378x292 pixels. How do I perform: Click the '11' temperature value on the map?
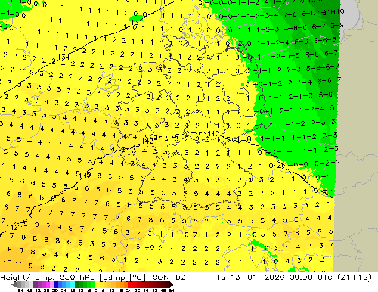[x=19, y=264]
